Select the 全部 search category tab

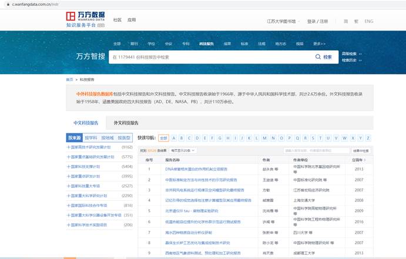pyautogui.click(x=117, y=43)
